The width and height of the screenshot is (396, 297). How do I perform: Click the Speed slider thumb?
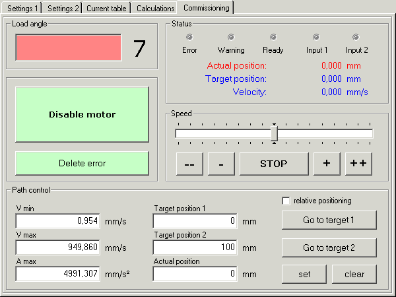coord(274,133)
